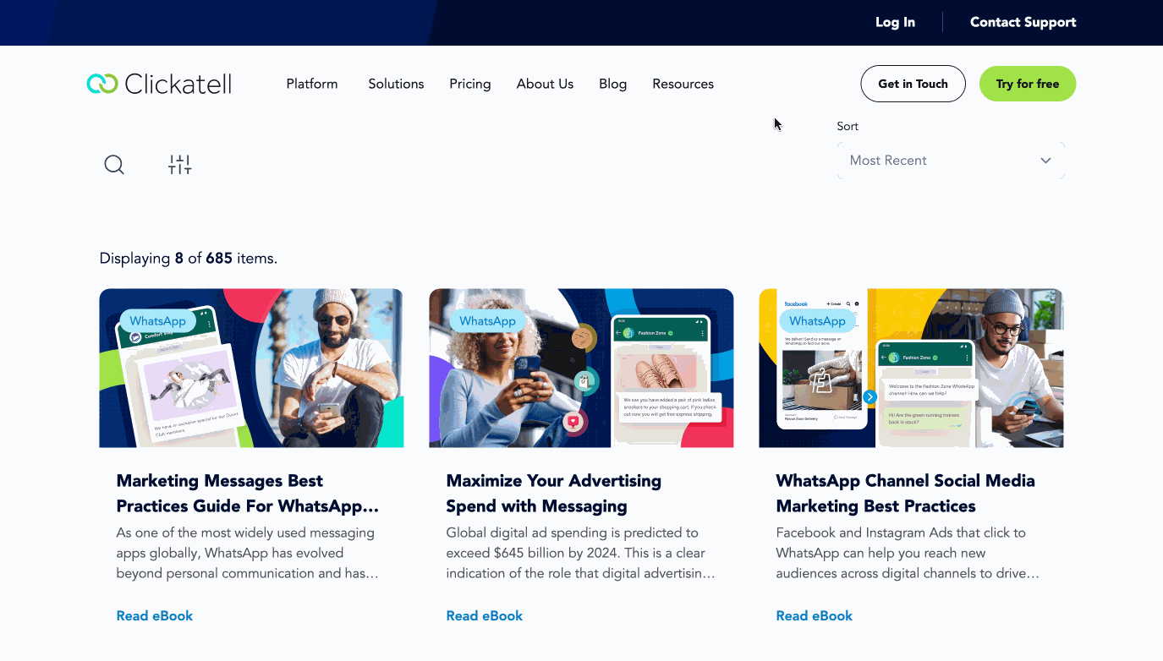Open the Platform menu

(x=312, y=84)
